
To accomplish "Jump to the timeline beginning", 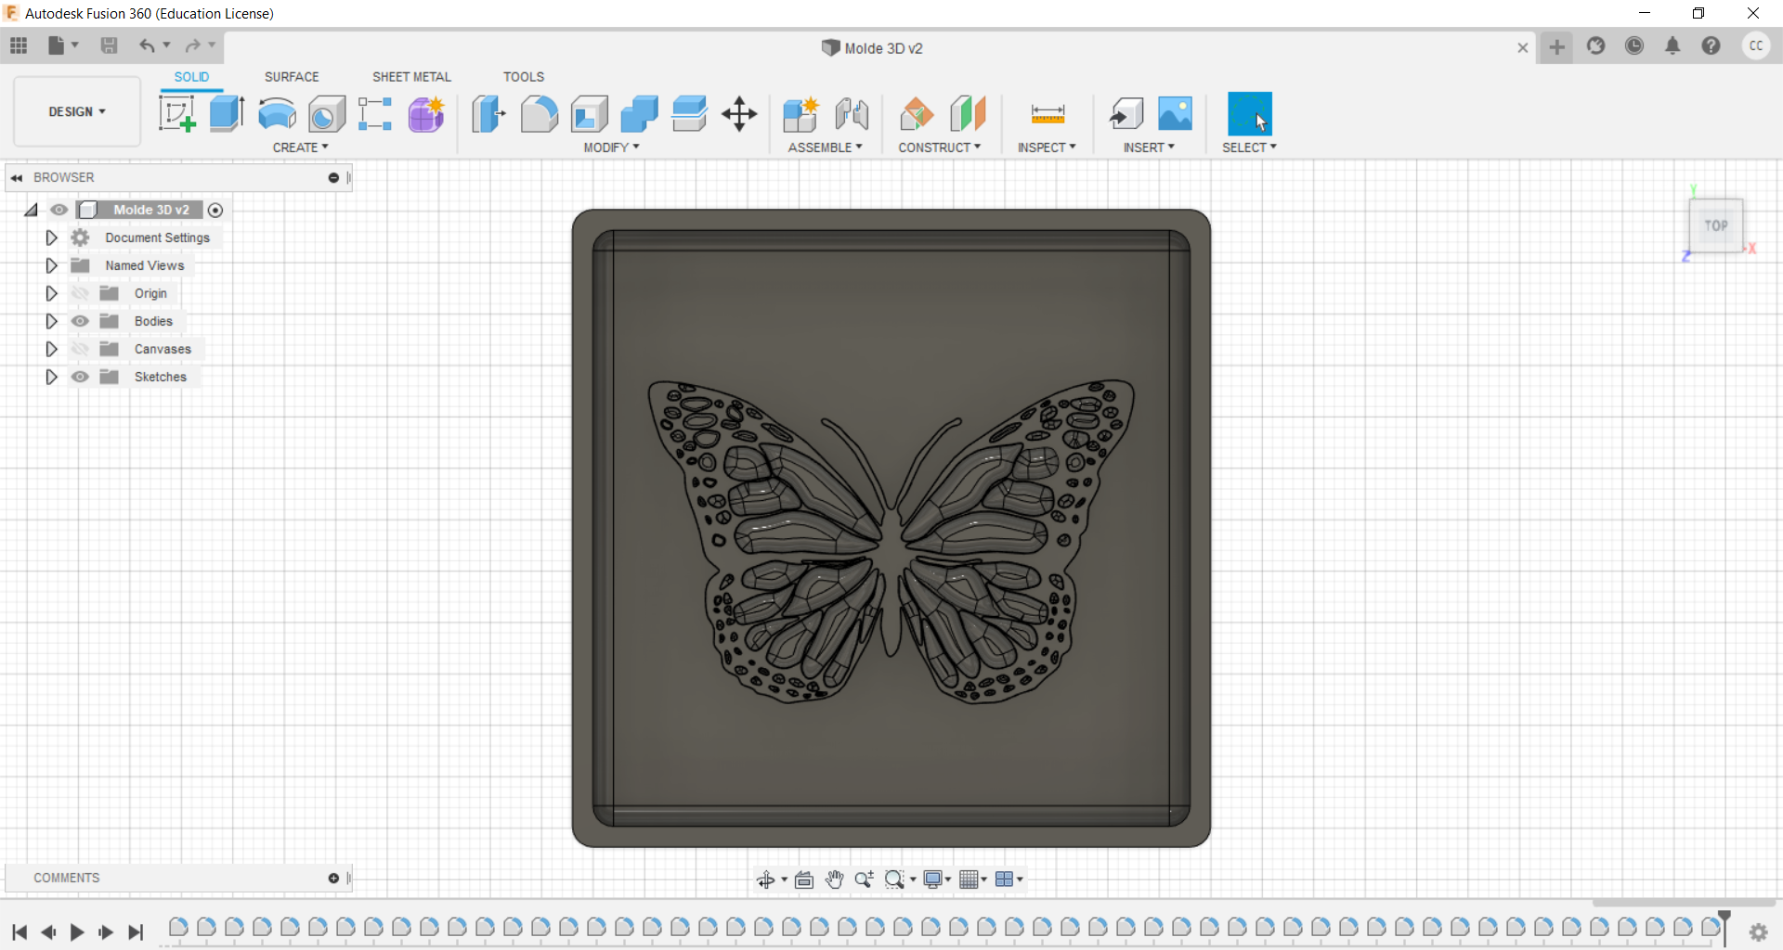I will pos(20,932).
